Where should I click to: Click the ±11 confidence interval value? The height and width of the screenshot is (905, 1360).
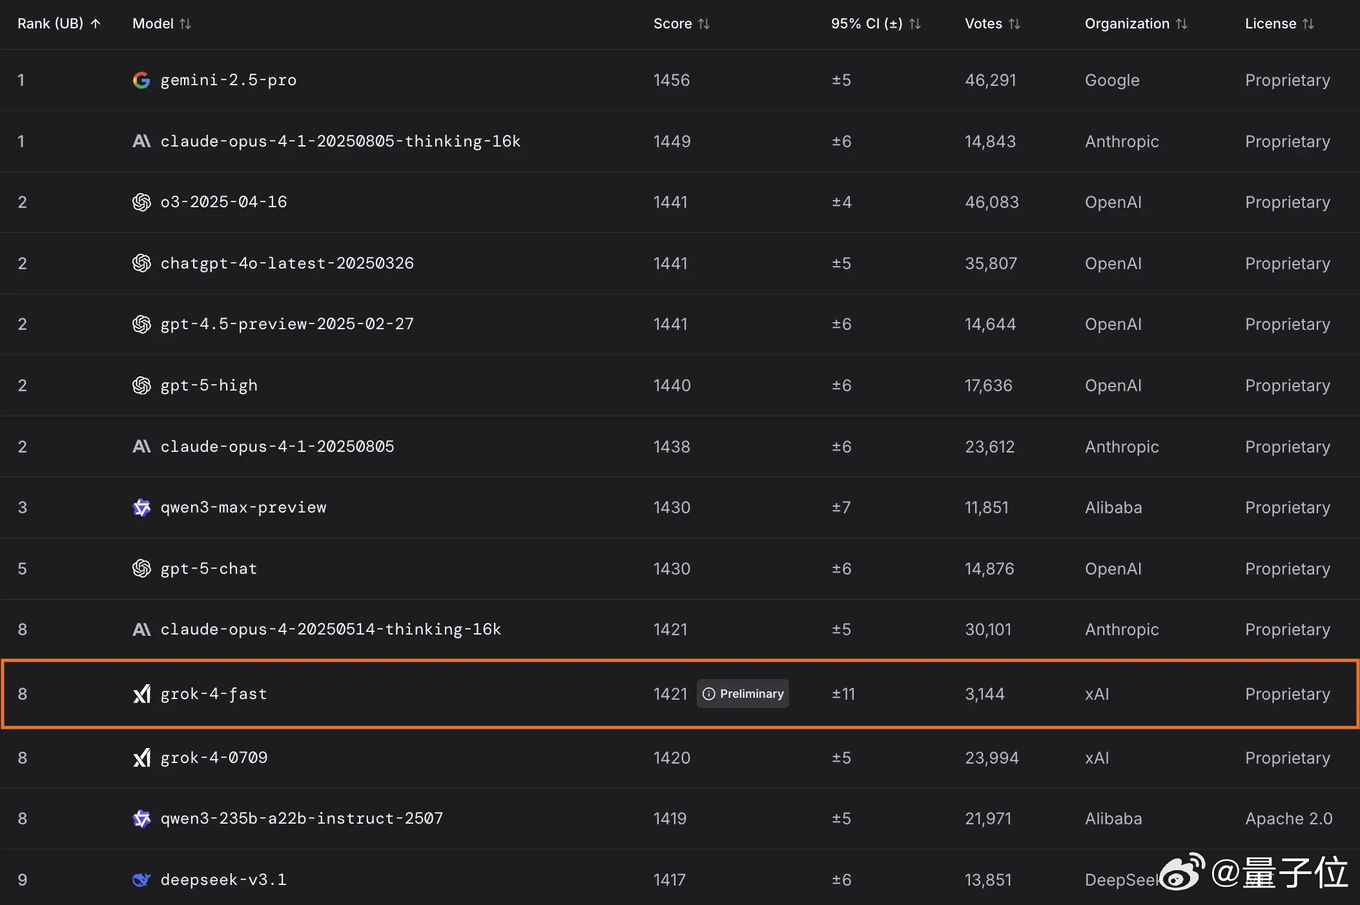(843, 694)
